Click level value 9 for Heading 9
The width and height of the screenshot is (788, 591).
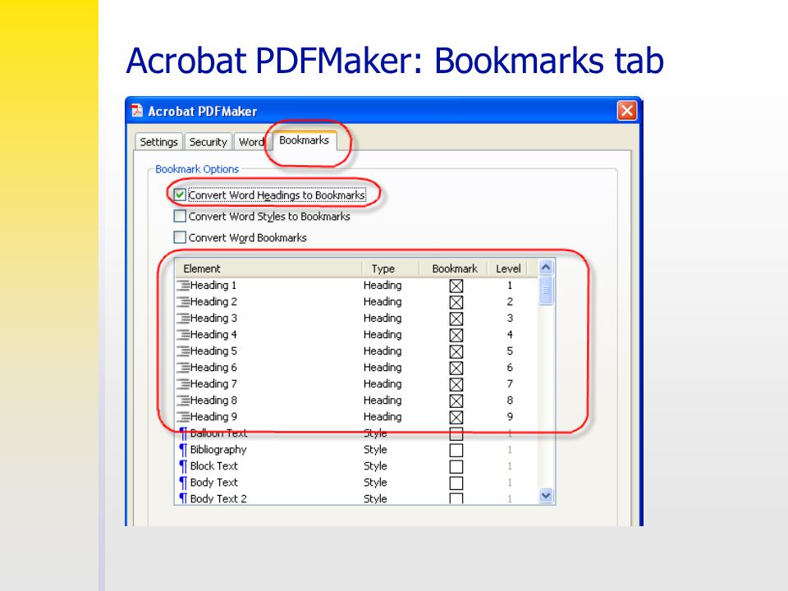[510, 417]
